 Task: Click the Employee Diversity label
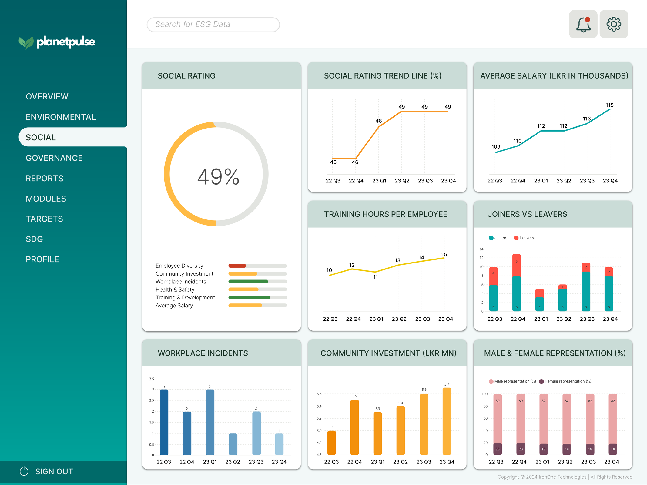(179, 266)
